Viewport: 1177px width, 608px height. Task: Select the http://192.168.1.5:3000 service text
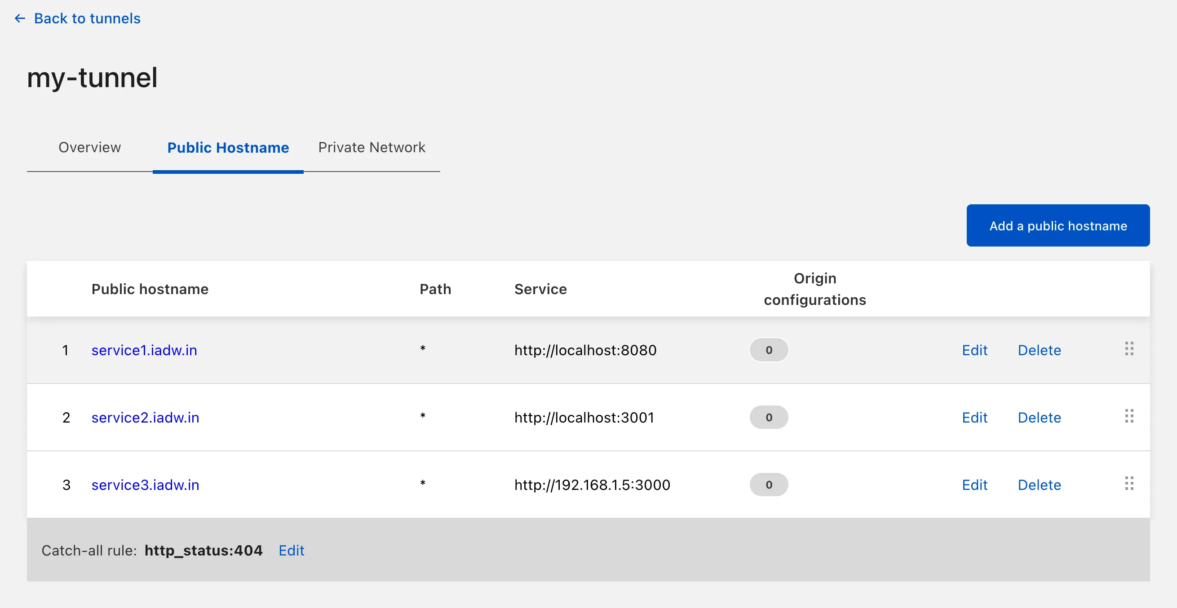(x=592, y=485)
